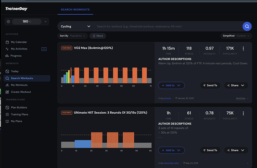Open author gzexpat profile link
This screenshot has width=257, height=168.
(167, 98)
